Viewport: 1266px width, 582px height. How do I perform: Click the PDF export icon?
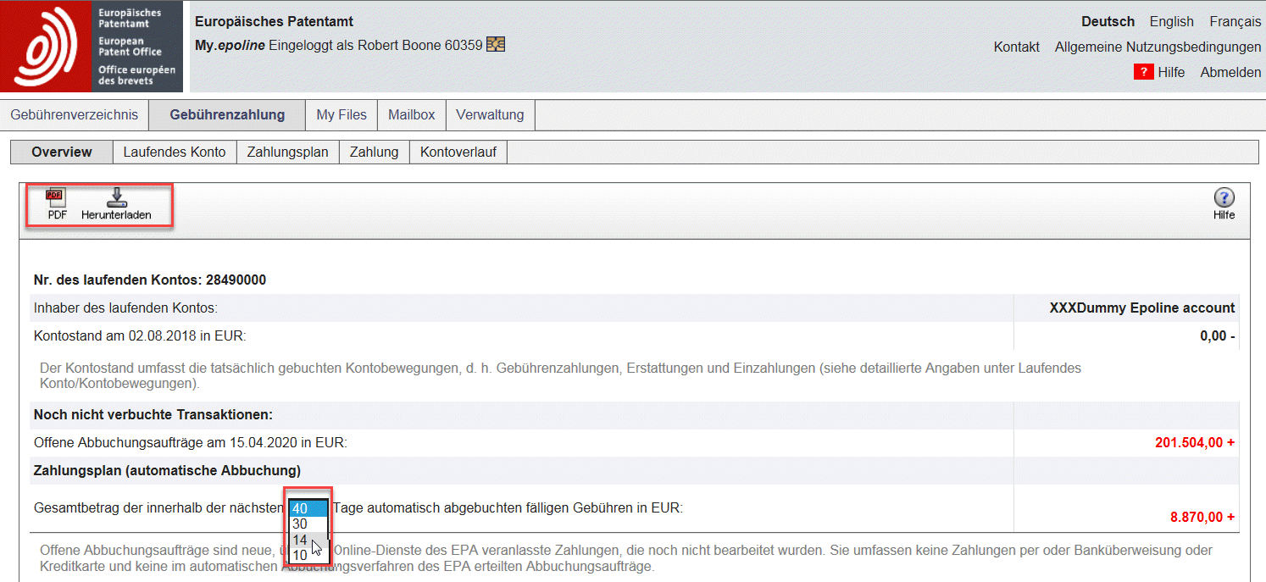[x=56, y=198]
